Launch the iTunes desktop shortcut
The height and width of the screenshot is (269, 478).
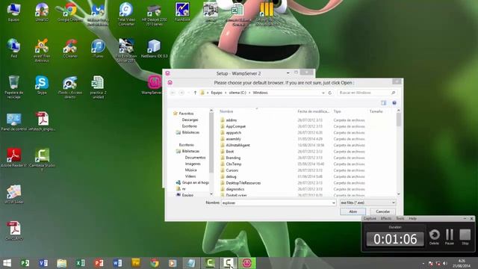[x=98, y=49]
